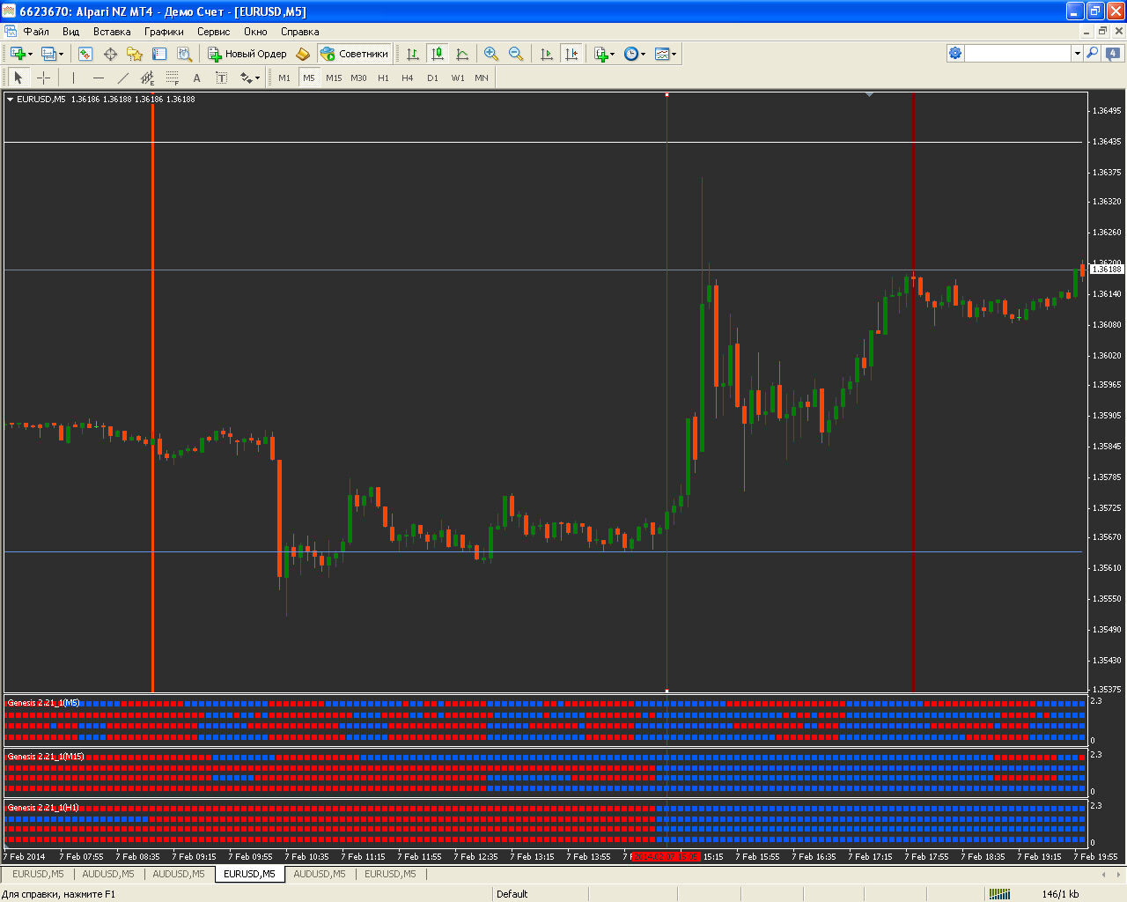Open the Вид menu
This screenshot has height=902, width=1127.
point(71,32)
